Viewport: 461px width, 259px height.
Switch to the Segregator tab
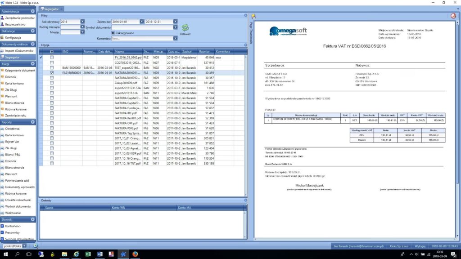51,9
